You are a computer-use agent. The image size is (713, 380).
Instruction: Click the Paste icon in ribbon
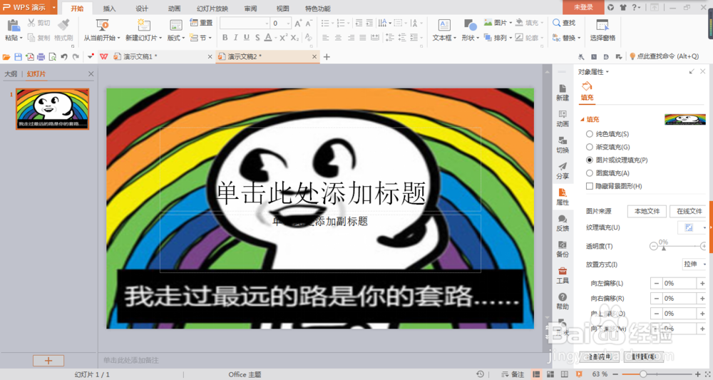point(13,26)
